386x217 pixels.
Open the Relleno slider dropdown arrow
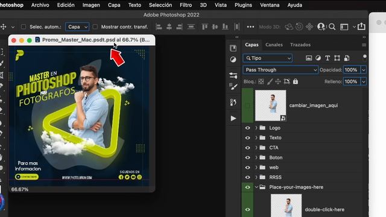tap(364, 81)
